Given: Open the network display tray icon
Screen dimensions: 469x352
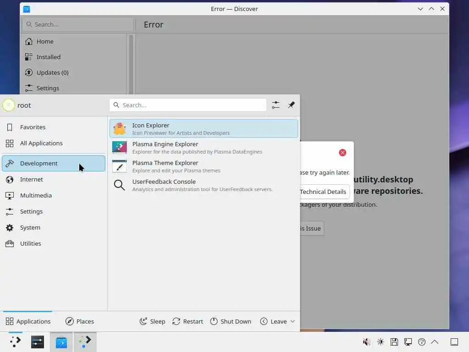Looking at the screenshot, I should [x=408, y=342].
